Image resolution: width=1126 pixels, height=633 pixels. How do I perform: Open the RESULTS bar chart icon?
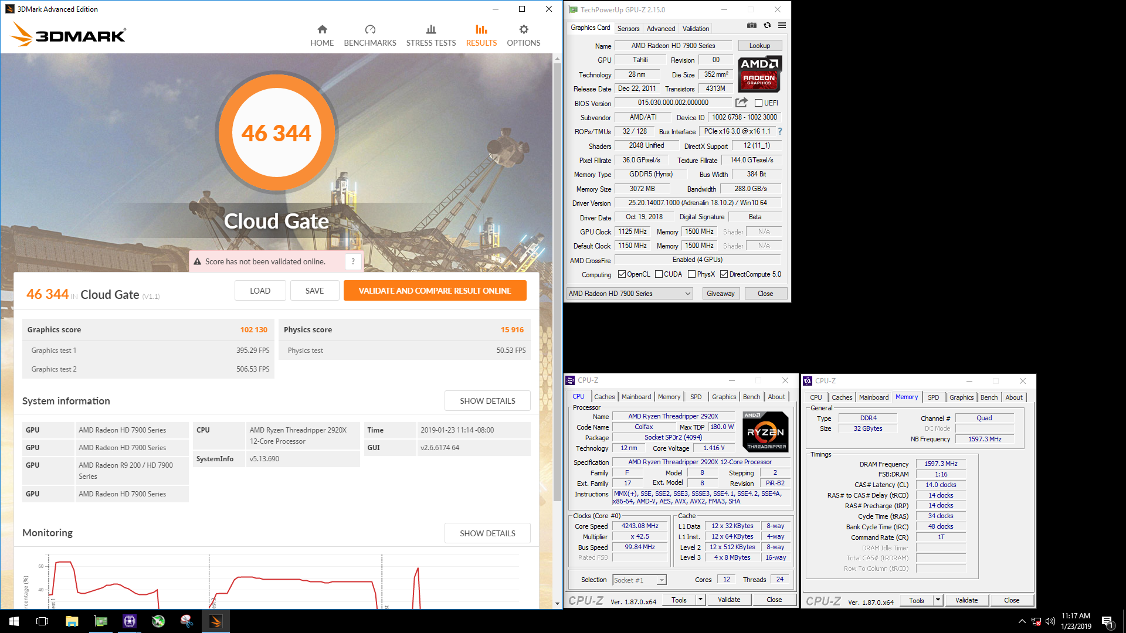pyautogui.click(x=481, y=29)
